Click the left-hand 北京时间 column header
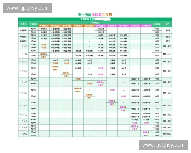The height and width of the screenshot is (153, 191). [x=33, y=24]
